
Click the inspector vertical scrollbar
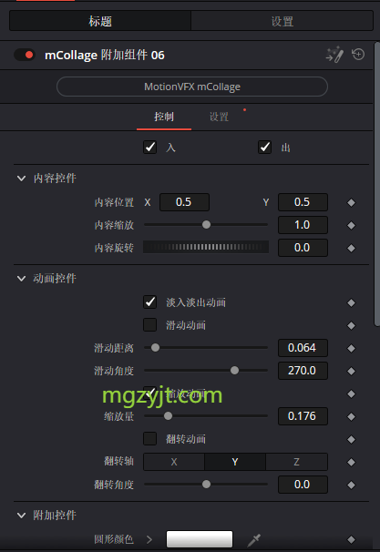377,185
